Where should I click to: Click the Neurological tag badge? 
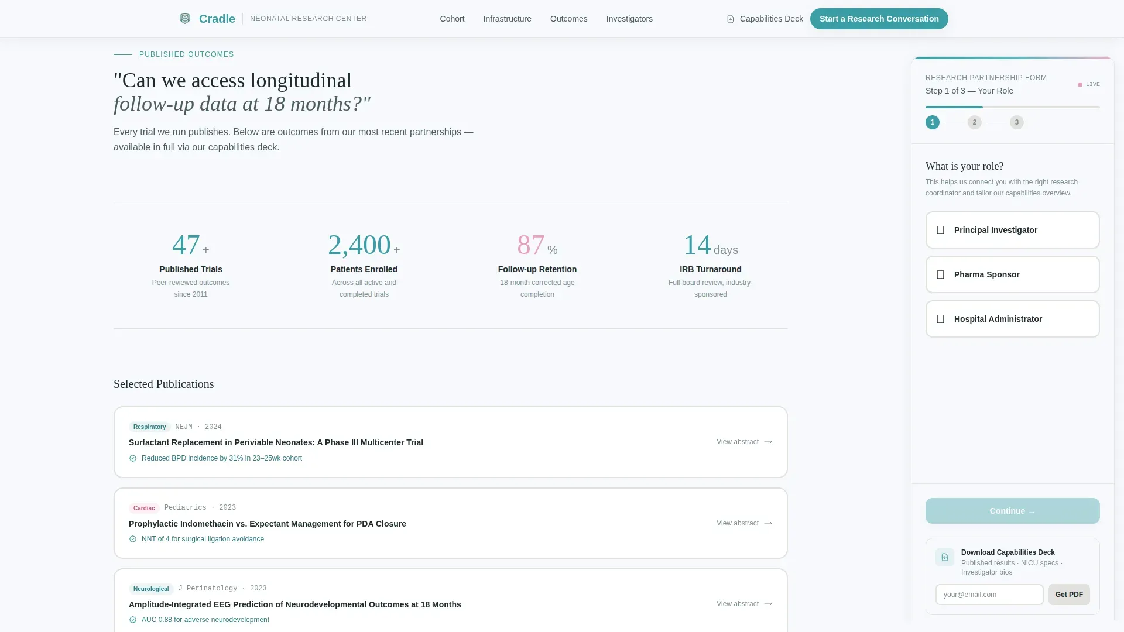coord(151,589)
